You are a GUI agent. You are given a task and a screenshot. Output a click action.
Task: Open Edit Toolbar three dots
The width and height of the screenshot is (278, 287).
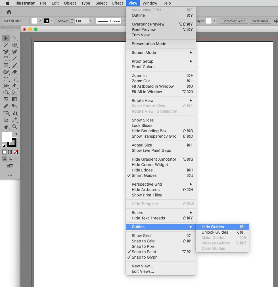(10, 175)
